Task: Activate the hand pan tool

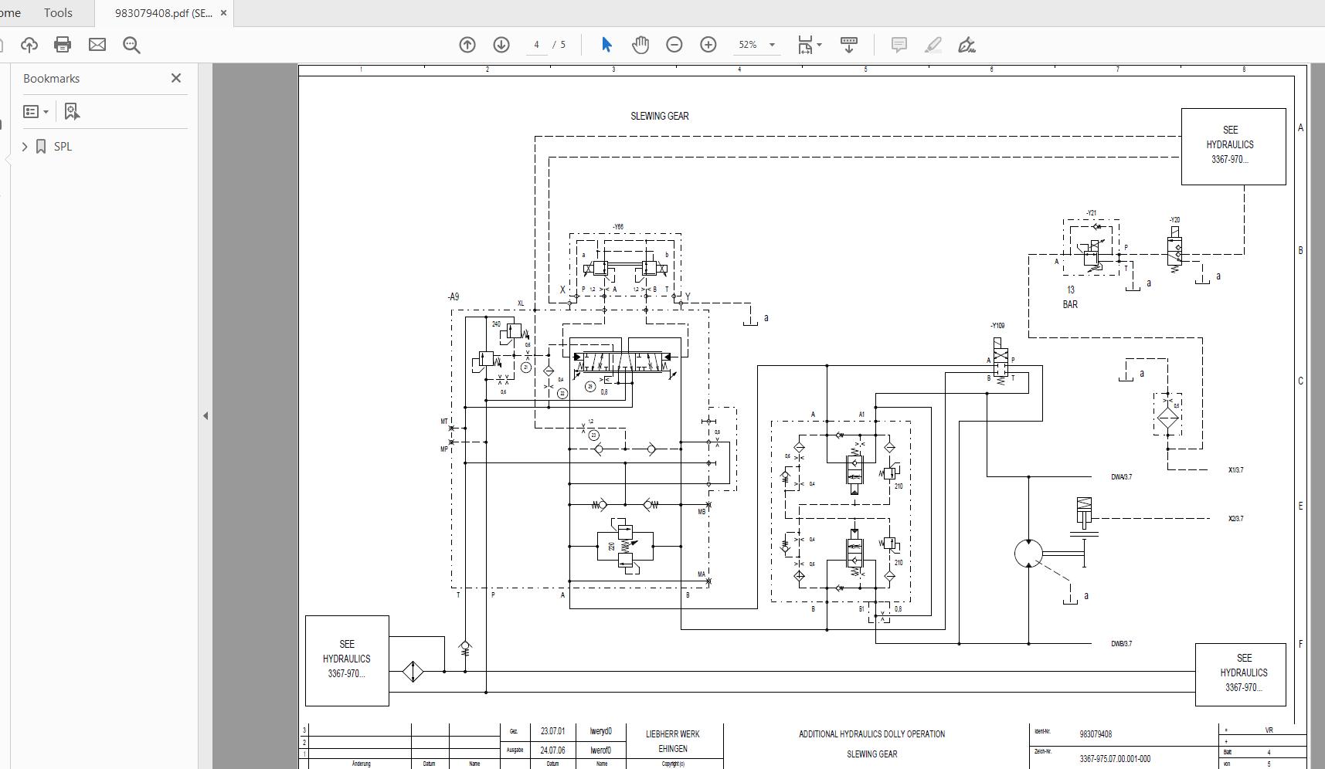Action: coord(640,45)
